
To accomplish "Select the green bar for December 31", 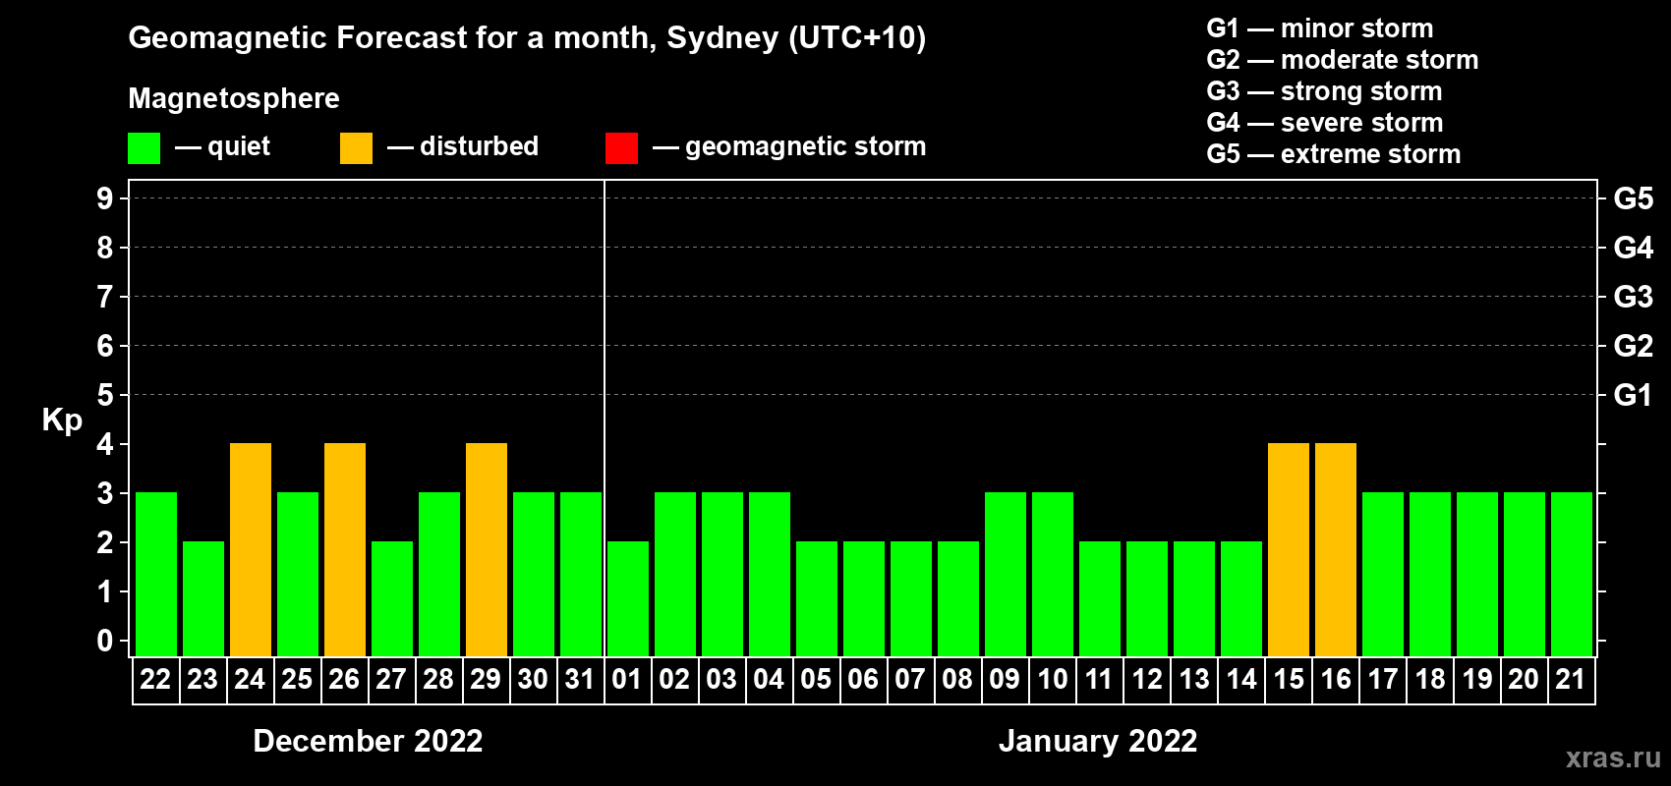I will pyautogui.click(x=581, y=574).
